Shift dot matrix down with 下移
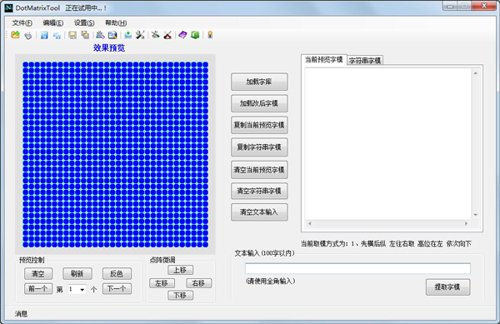Viewport: 500px width, 324px height. 180,296
